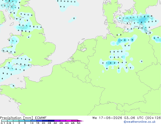Click the '35' legend scale label
161x124 pixels.
[61, 123]
